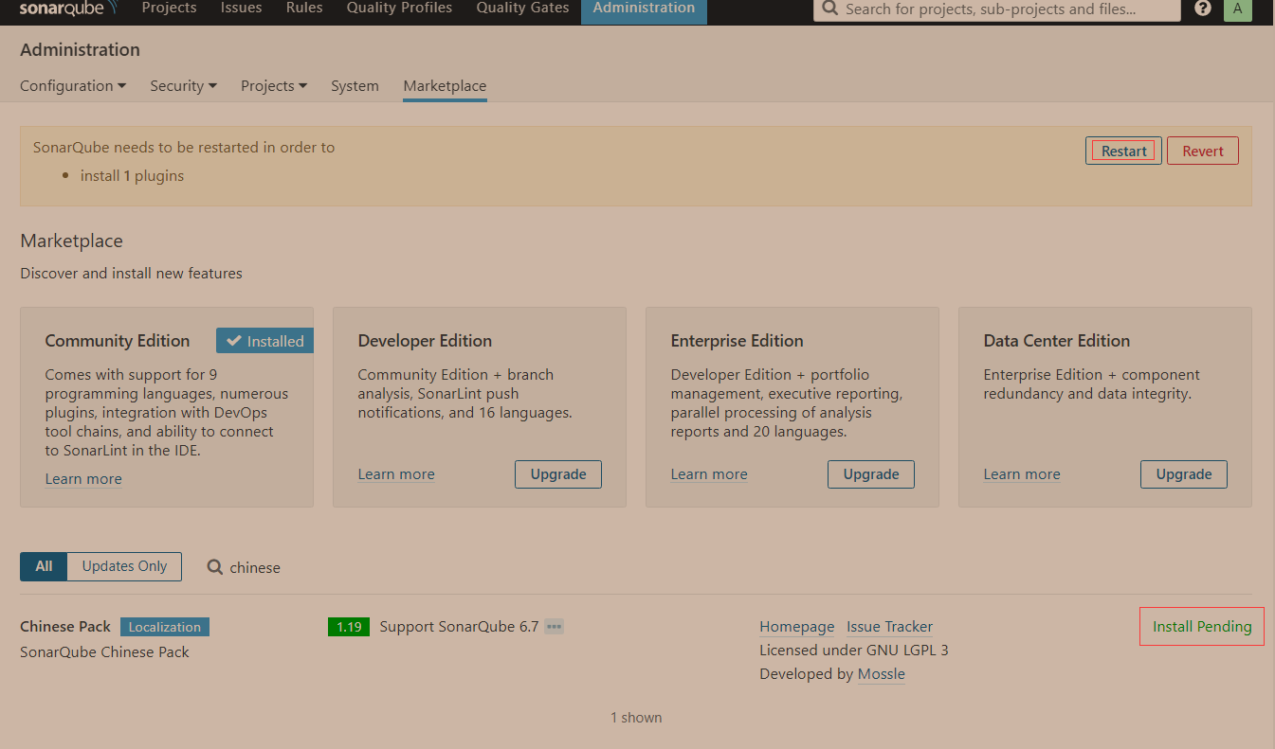Click the Discover and install new features text
The image size is (1275, 749).
tap(131, 274)
